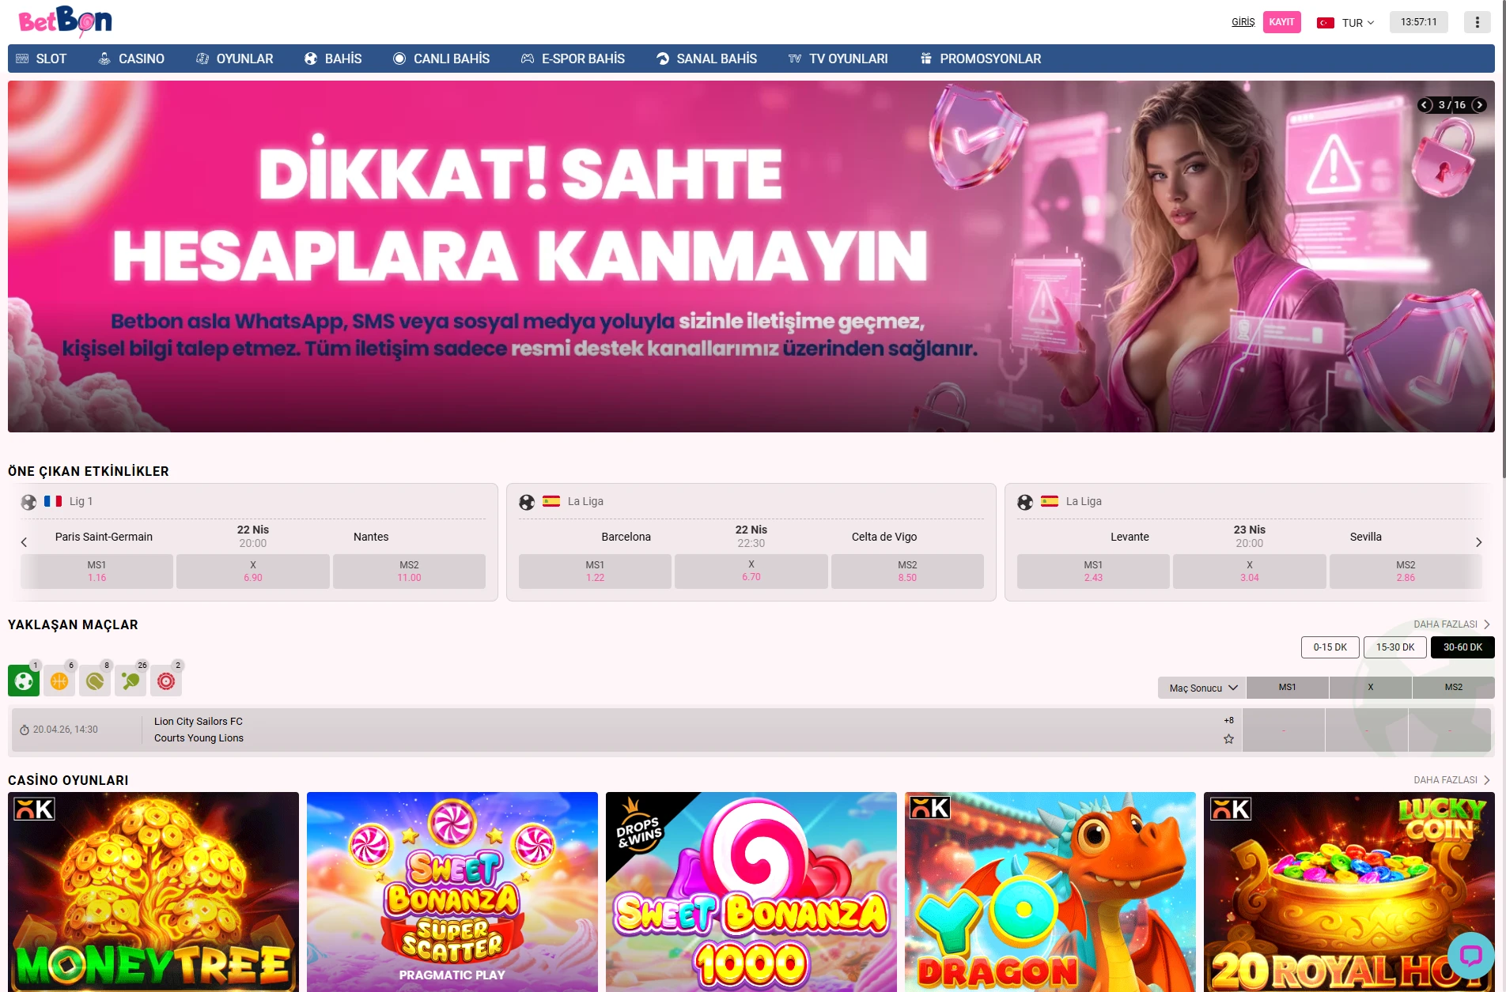Pick MS1 1.16 for Paris Saint-Germain
The width and height of the screenshot is (1506, 992).
coord(96,571)
